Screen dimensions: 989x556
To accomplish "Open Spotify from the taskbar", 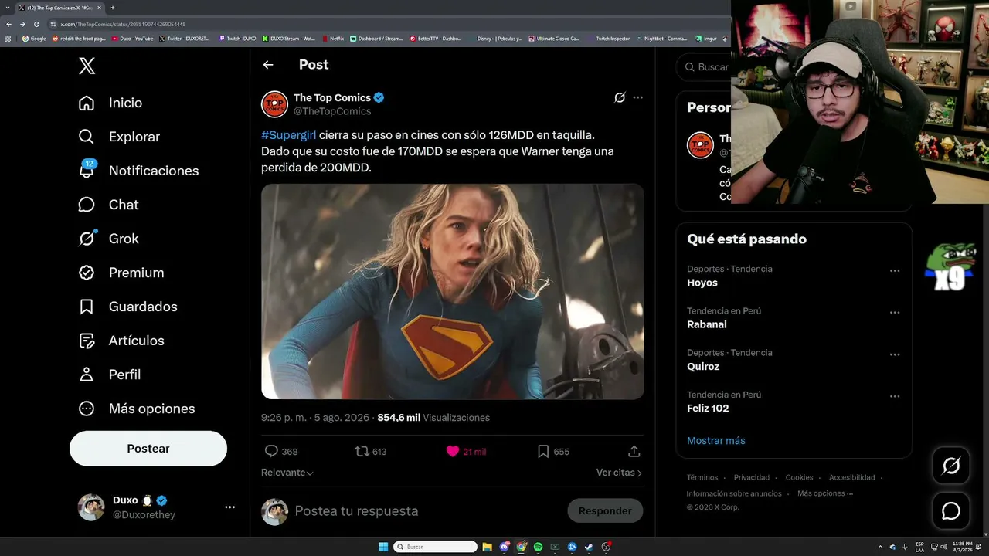I will pos(539,547).
